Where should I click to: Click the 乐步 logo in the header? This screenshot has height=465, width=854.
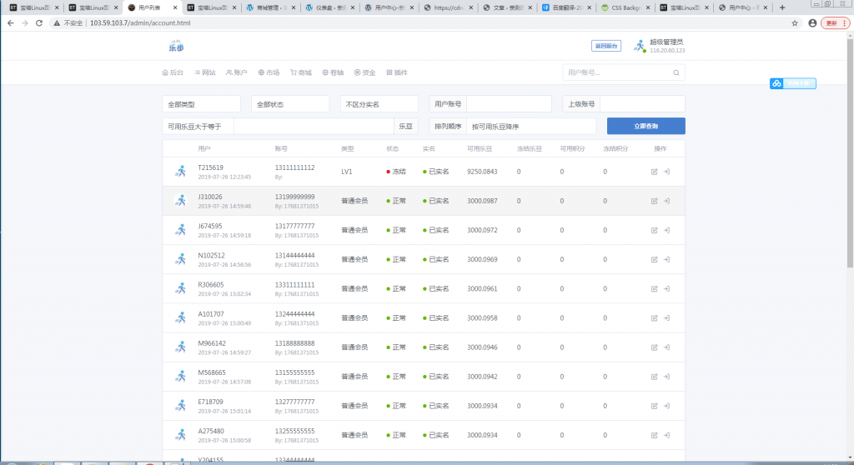click(x=176, y=46)
